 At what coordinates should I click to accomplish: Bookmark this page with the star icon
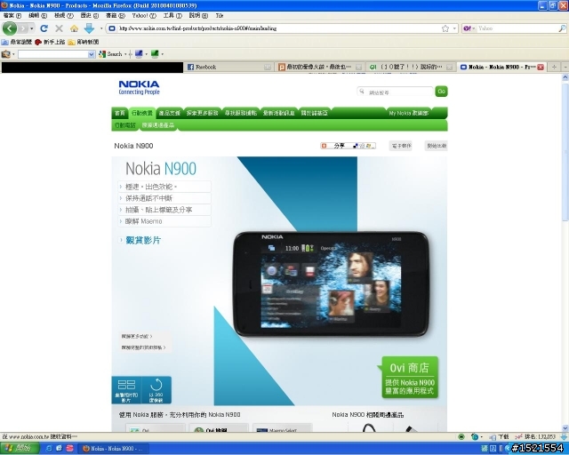pos(445,28)
